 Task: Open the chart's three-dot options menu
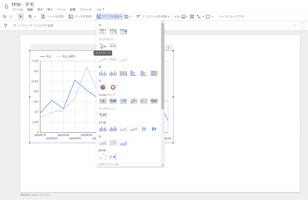168,48
